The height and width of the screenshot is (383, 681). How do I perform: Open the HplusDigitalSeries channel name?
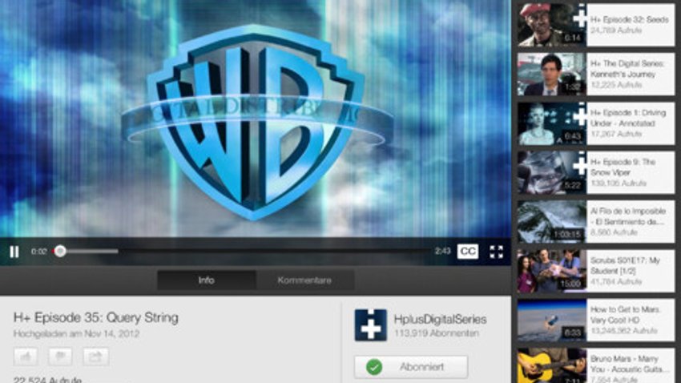pyautogui.click(x=440, y=319)
